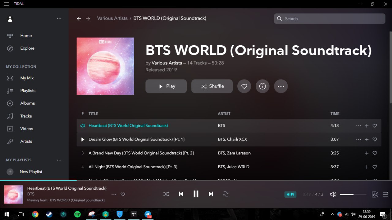Click the Search field
392x220 pixels.
coord(330,19)
